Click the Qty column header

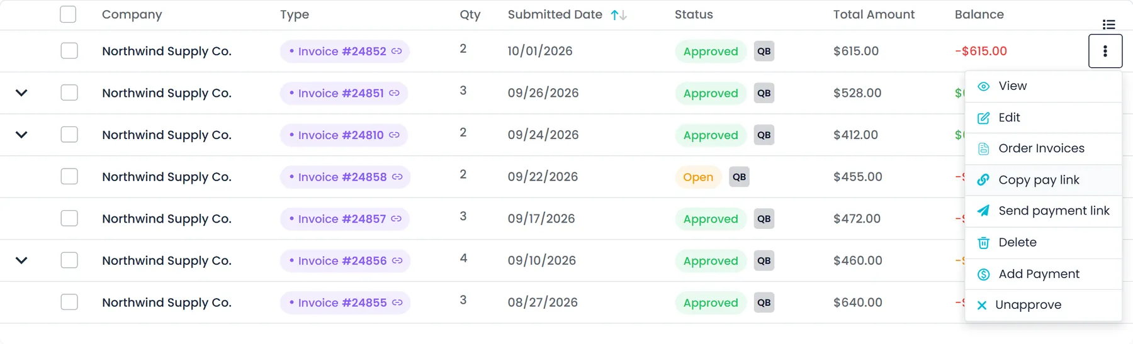click(x=470, y=15)
